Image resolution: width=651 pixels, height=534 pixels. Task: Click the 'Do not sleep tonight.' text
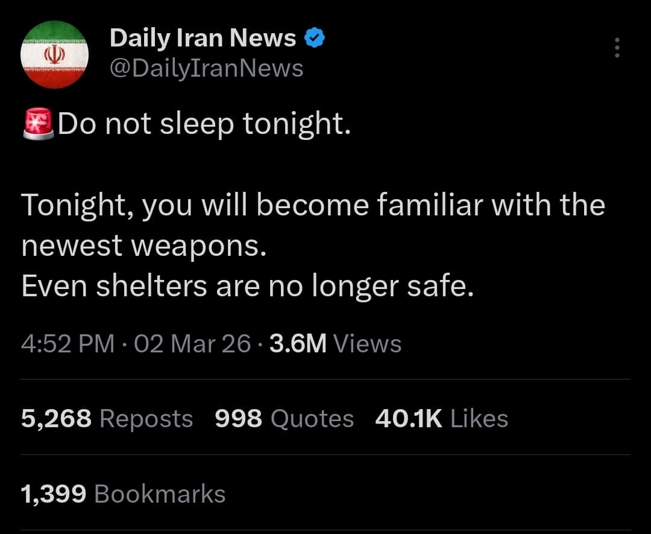[204, 124]
